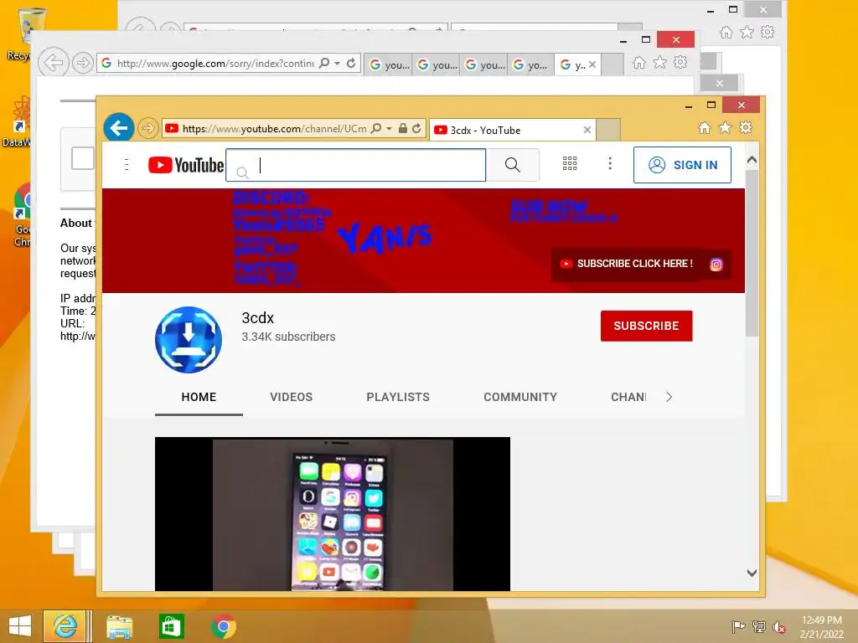The image size is (858, 643).
Task: Click the YouTube search button
Action: [x=513, y=165]
